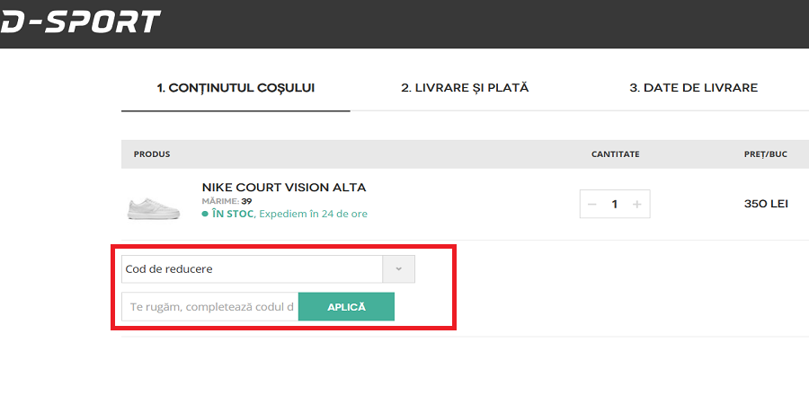Click the green in-stock dot icon
Screen dimensions: 809x404
click(205, 215)
